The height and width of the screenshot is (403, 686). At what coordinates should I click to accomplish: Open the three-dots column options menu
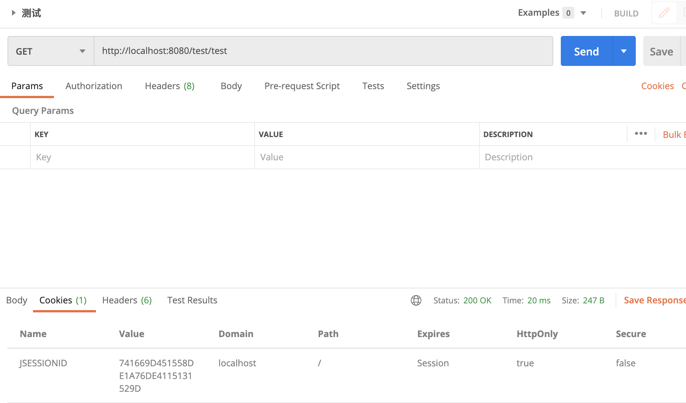(641, 134)
